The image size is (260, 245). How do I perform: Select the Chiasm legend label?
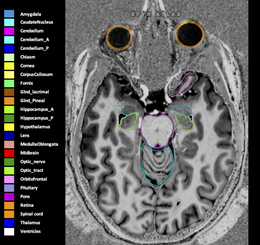28,57
